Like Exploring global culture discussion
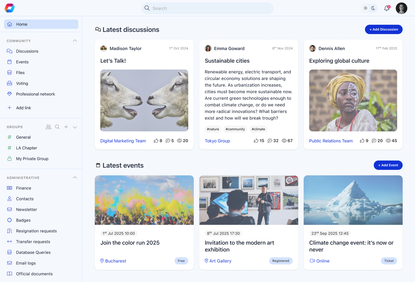Viewport: 415px width, 282px height. [x=362, y=141]
